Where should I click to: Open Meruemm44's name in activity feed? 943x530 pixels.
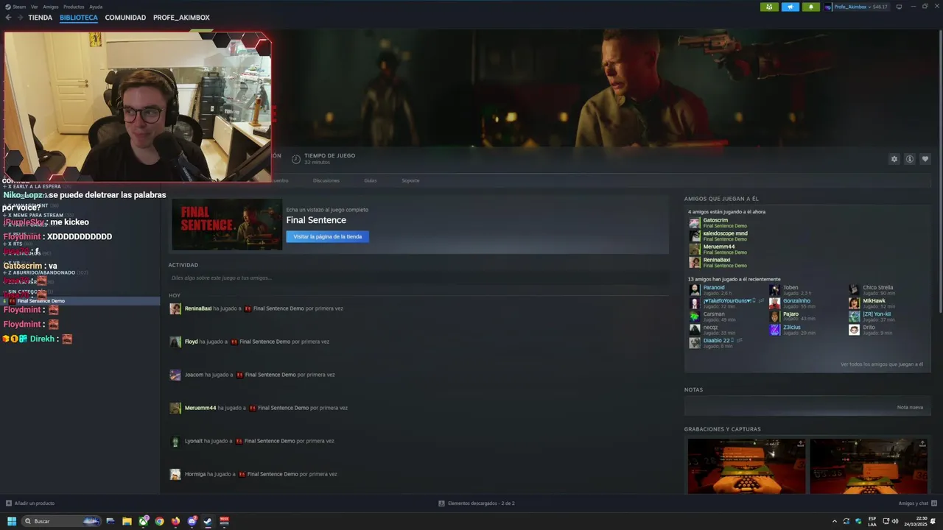point(200,408)
